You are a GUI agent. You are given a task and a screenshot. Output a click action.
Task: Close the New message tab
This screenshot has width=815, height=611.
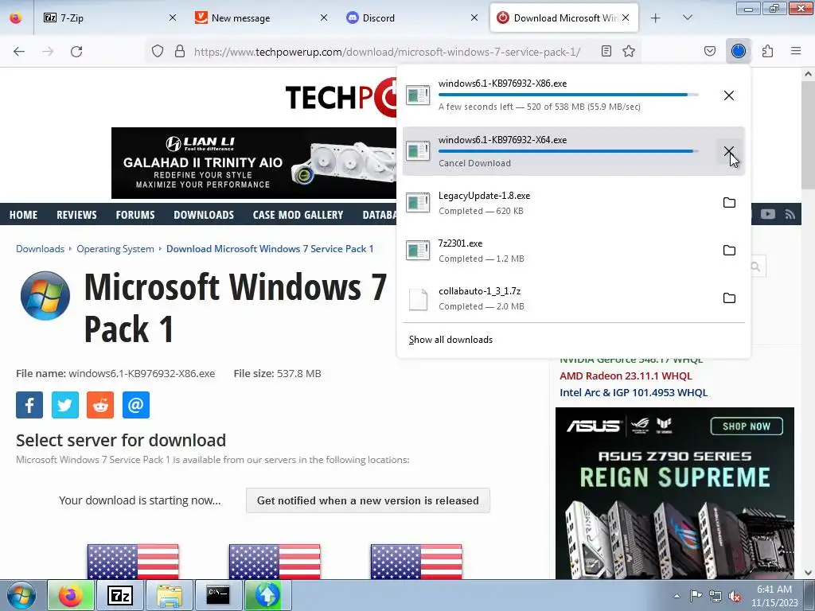[x=323, y=18]
